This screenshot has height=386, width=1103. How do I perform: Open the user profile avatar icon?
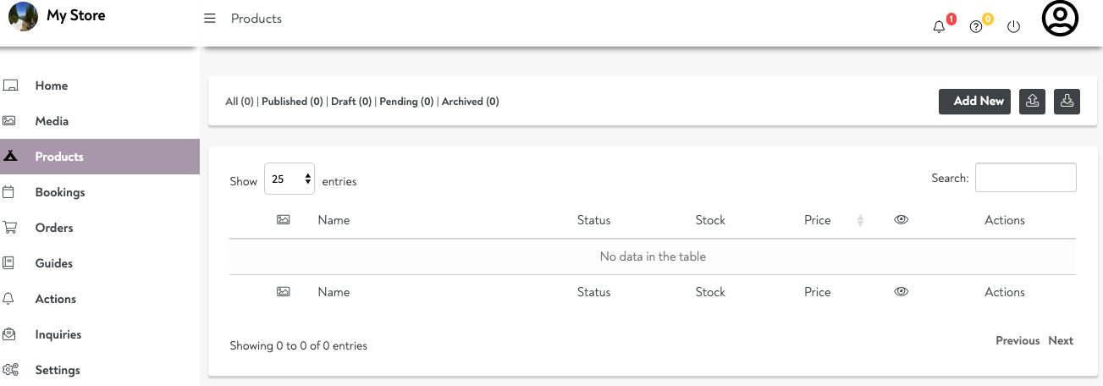point(1060,19)
